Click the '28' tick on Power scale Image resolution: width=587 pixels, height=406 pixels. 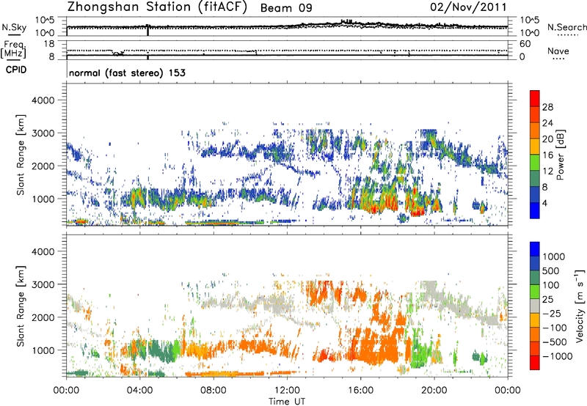pos(547,107)
